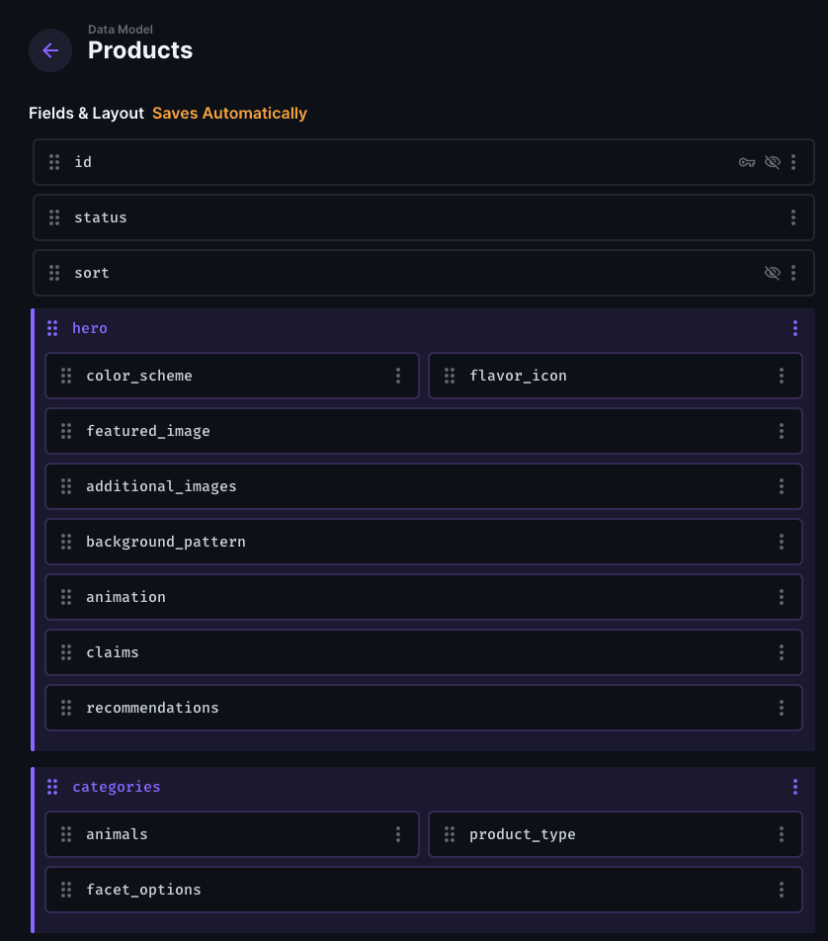Click drag handle of hero group
The image size is (828, 941).
[52, 328]
